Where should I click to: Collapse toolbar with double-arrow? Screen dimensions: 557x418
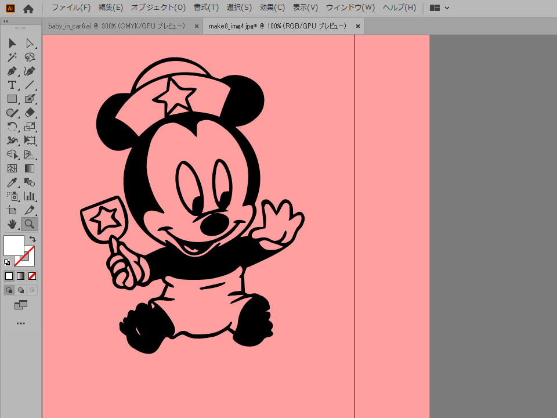(6, 21)
